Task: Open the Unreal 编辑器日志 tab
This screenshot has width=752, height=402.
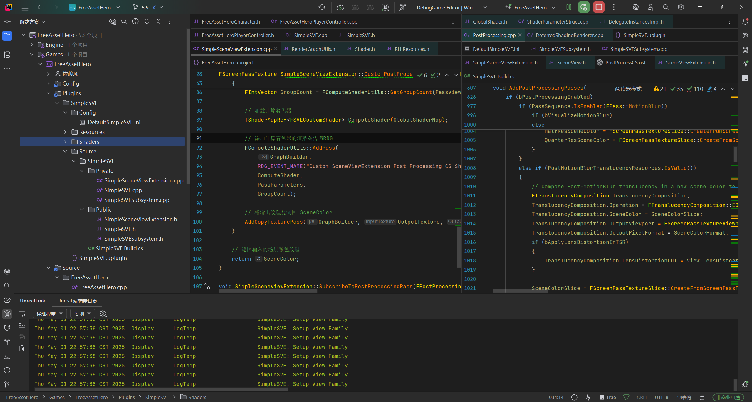Action: (x=77, y=301)
